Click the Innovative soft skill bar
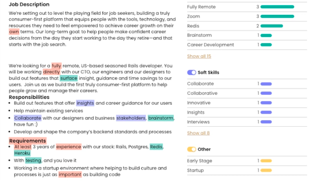330x192 pixels. pos(266,103)
